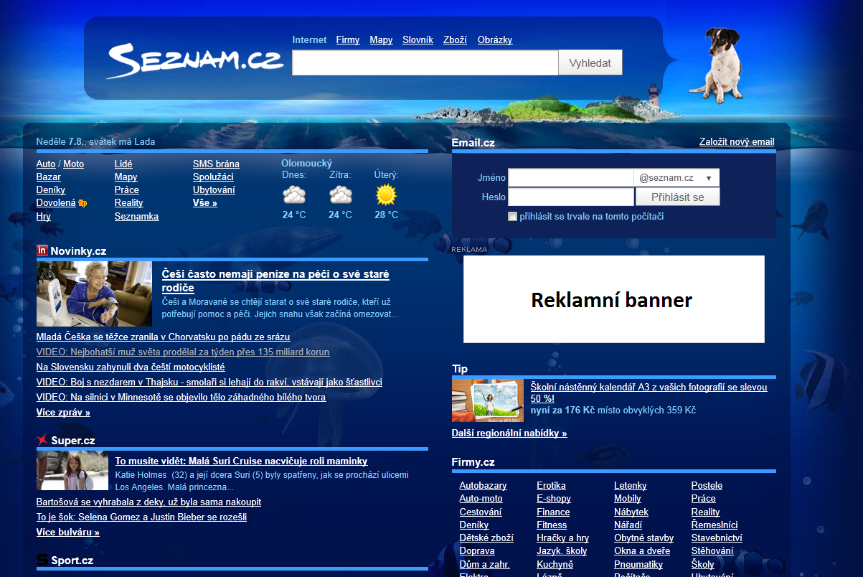Click the tip icon next to Dovolená

[82, 203]
